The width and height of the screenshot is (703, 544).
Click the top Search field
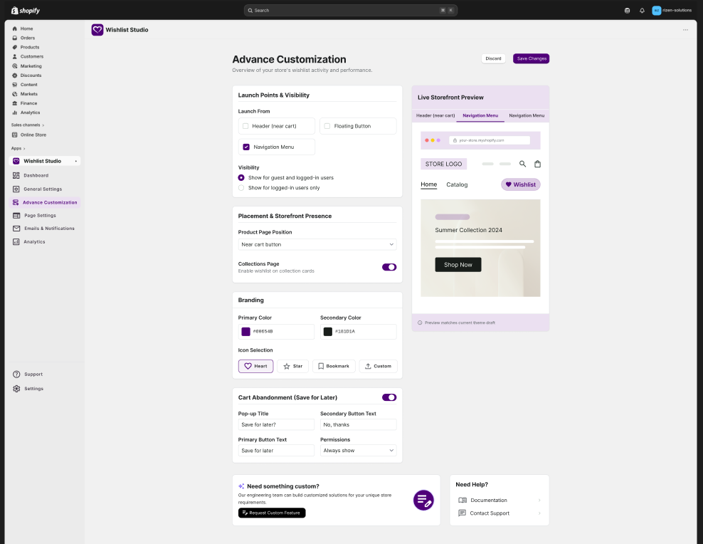click(x=351, y=10)
